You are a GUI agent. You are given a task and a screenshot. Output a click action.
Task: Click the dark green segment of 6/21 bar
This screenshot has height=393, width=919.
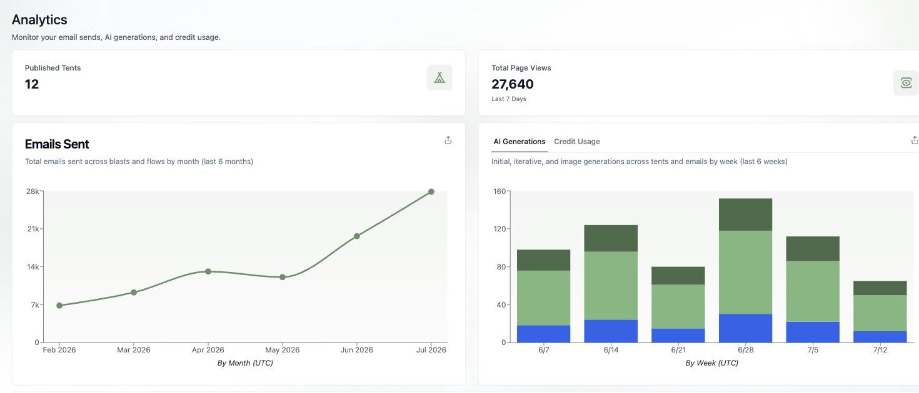coord(678,276)
